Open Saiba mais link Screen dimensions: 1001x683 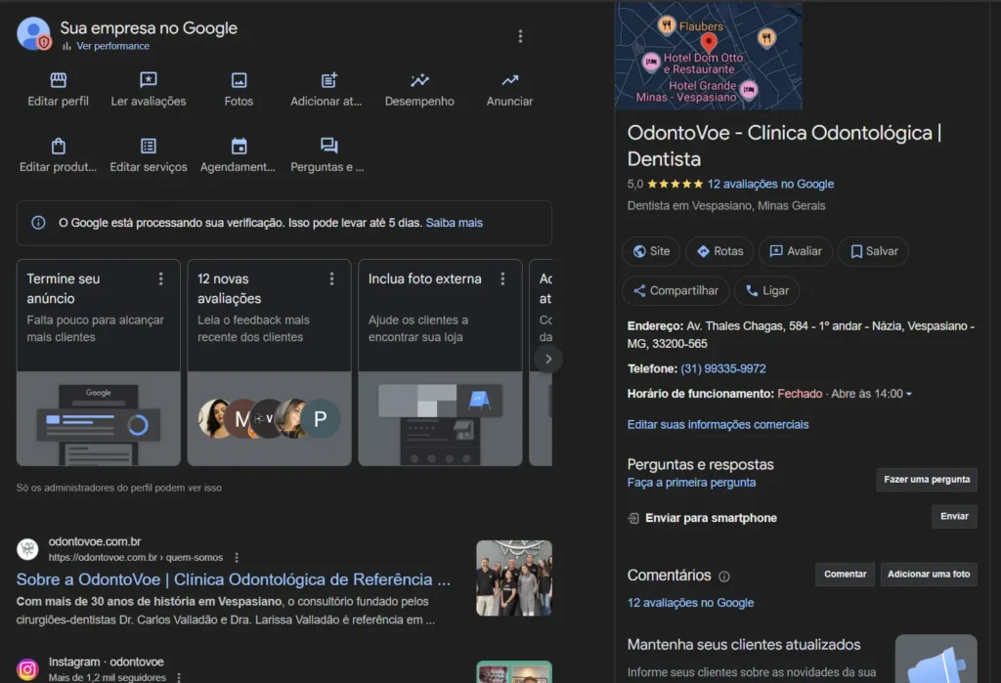coord(454,223)
